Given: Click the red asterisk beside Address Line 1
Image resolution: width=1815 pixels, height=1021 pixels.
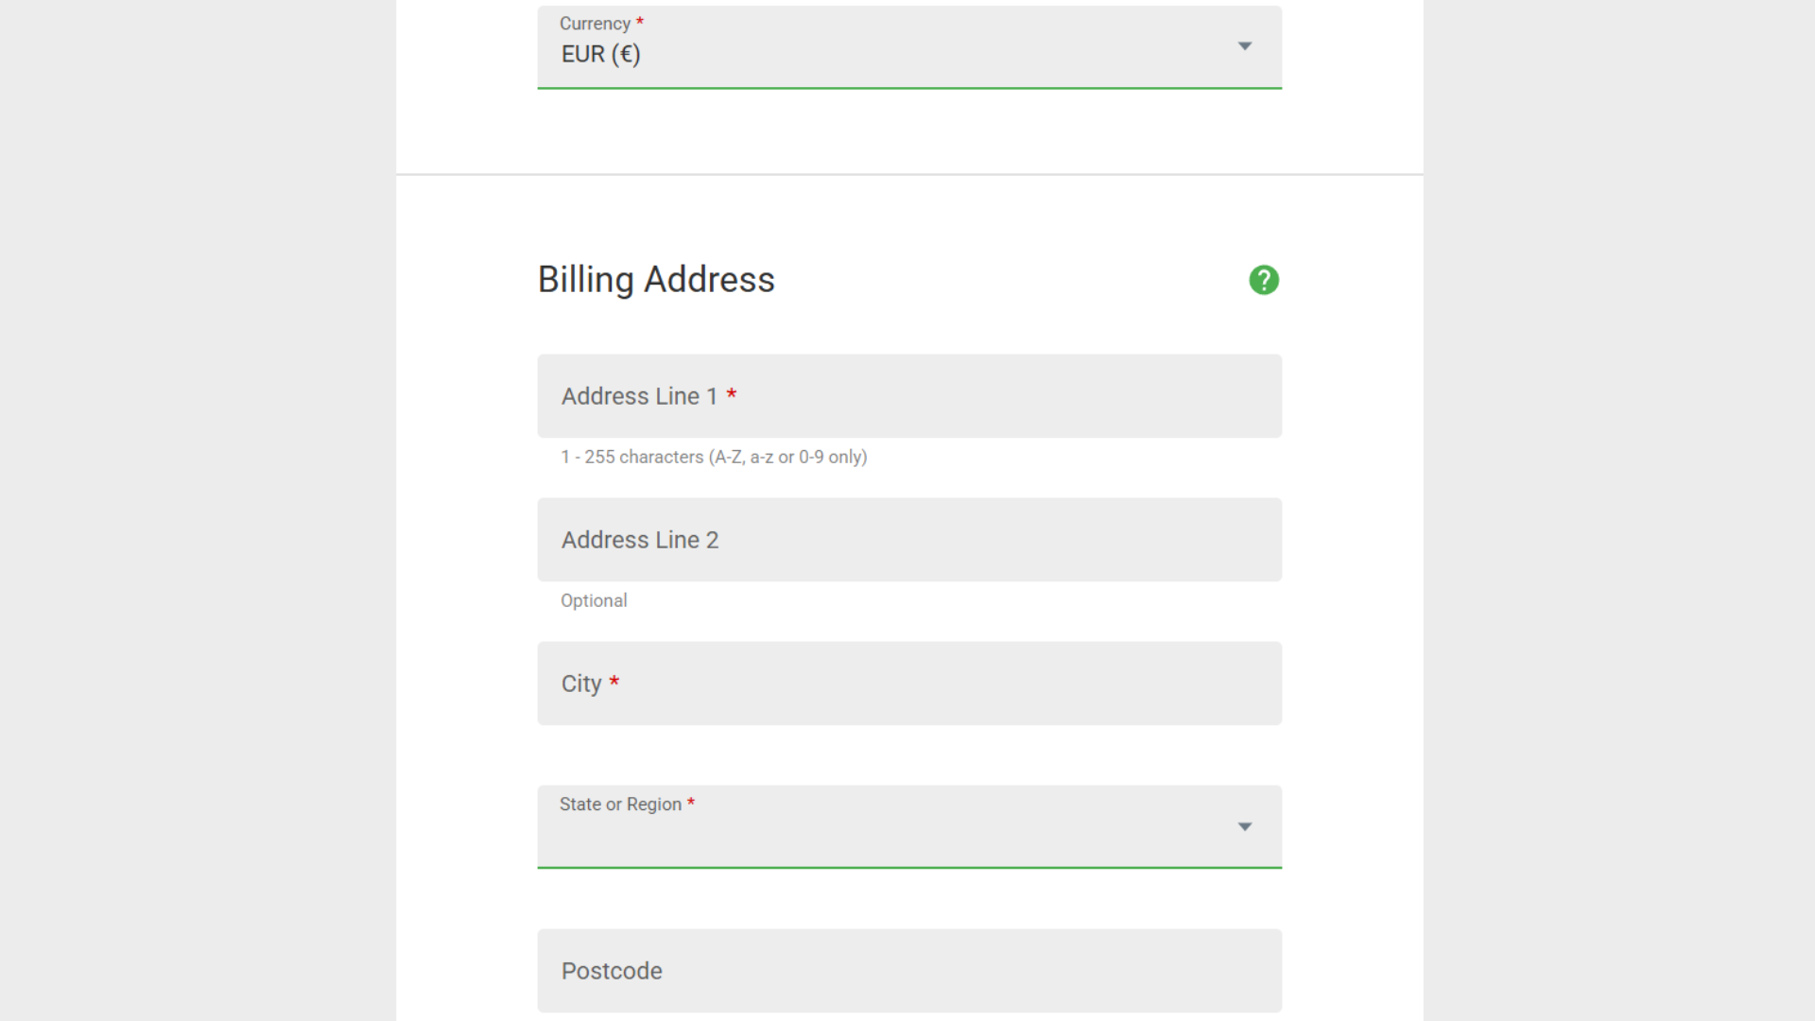Looking at the screenshot, I should [x=731, y=395].
